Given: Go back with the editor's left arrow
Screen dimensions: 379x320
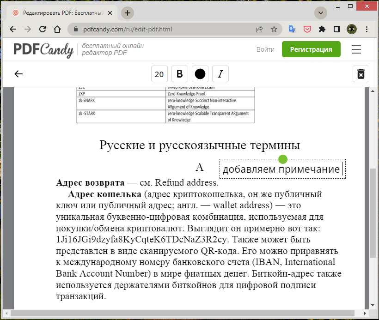Looking at the screenshot, I should coord(18,74).
